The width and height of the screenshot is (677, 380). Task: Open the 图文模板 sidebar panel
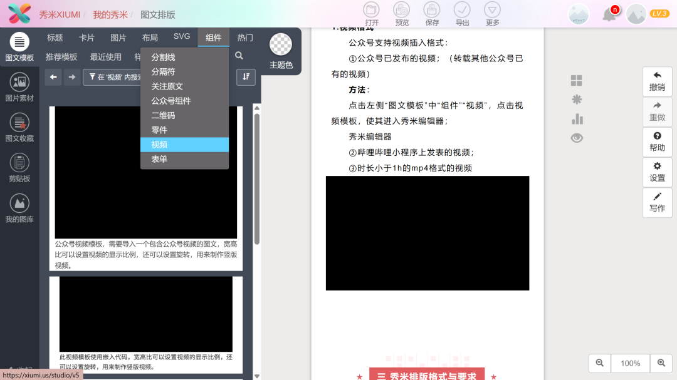[19, 47]
